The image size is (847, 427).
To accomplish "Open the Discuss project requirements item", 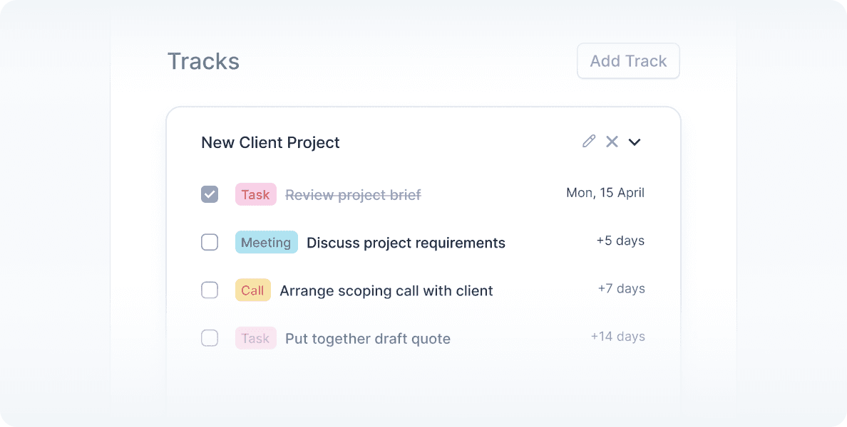I will click(x=406, y=243).
